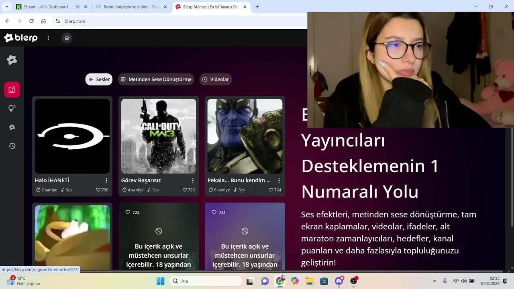The image size is (514, 289).
Task: Select the highlighted pink sidebar icon
Action: (12, 90)
